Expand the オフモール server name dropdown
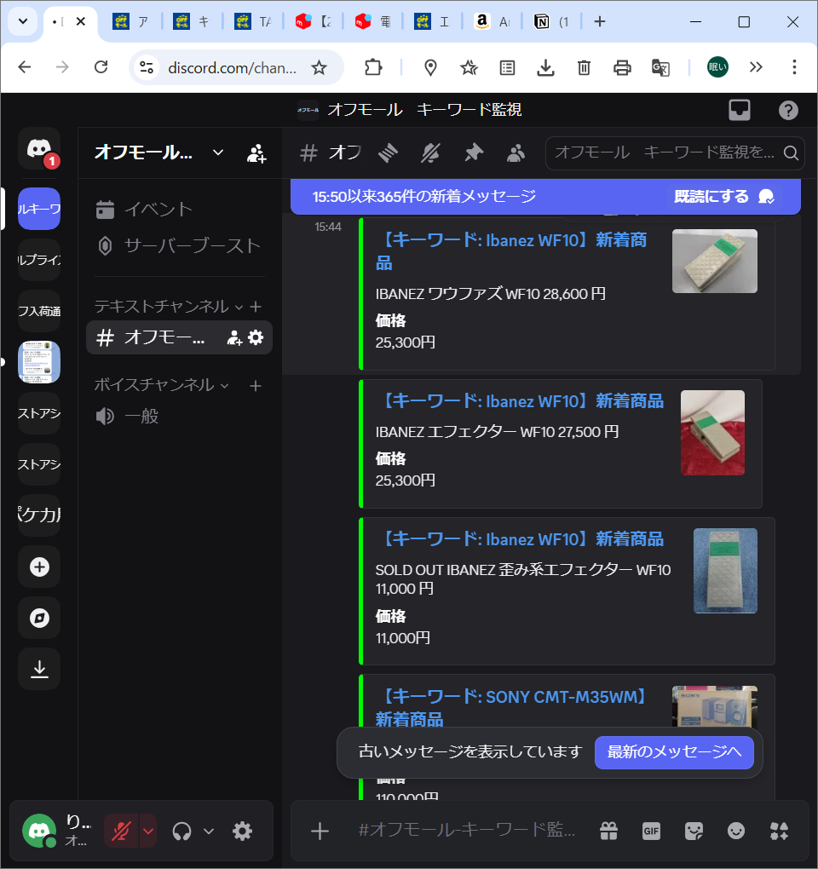Viewport: 818px width, 869px height. (218, 153)
